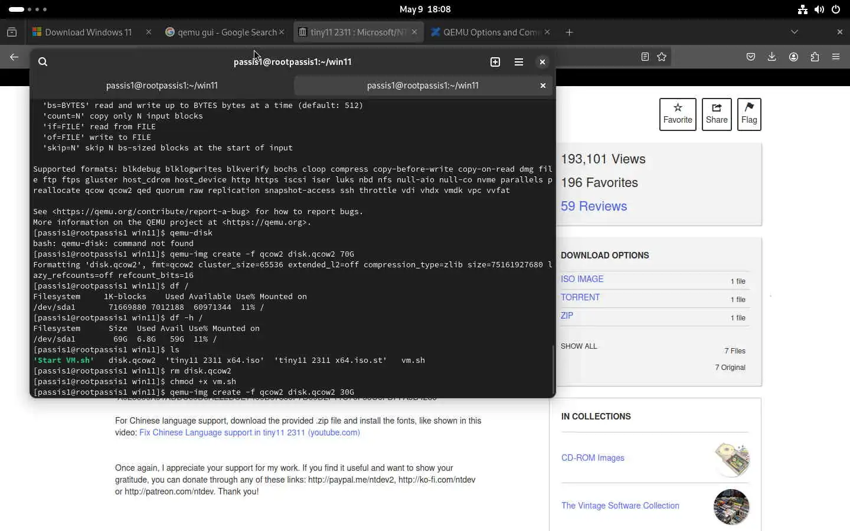Image resolution: width=850 pixels, height=531 pixels.
Task: Switch to QEMU Options browser tab
Action: click(490, 32)
